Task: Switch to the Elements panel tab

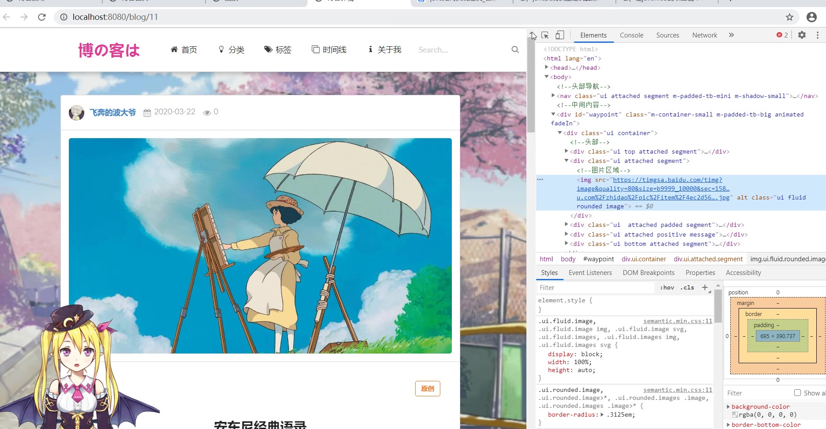Action: [593, 35]
